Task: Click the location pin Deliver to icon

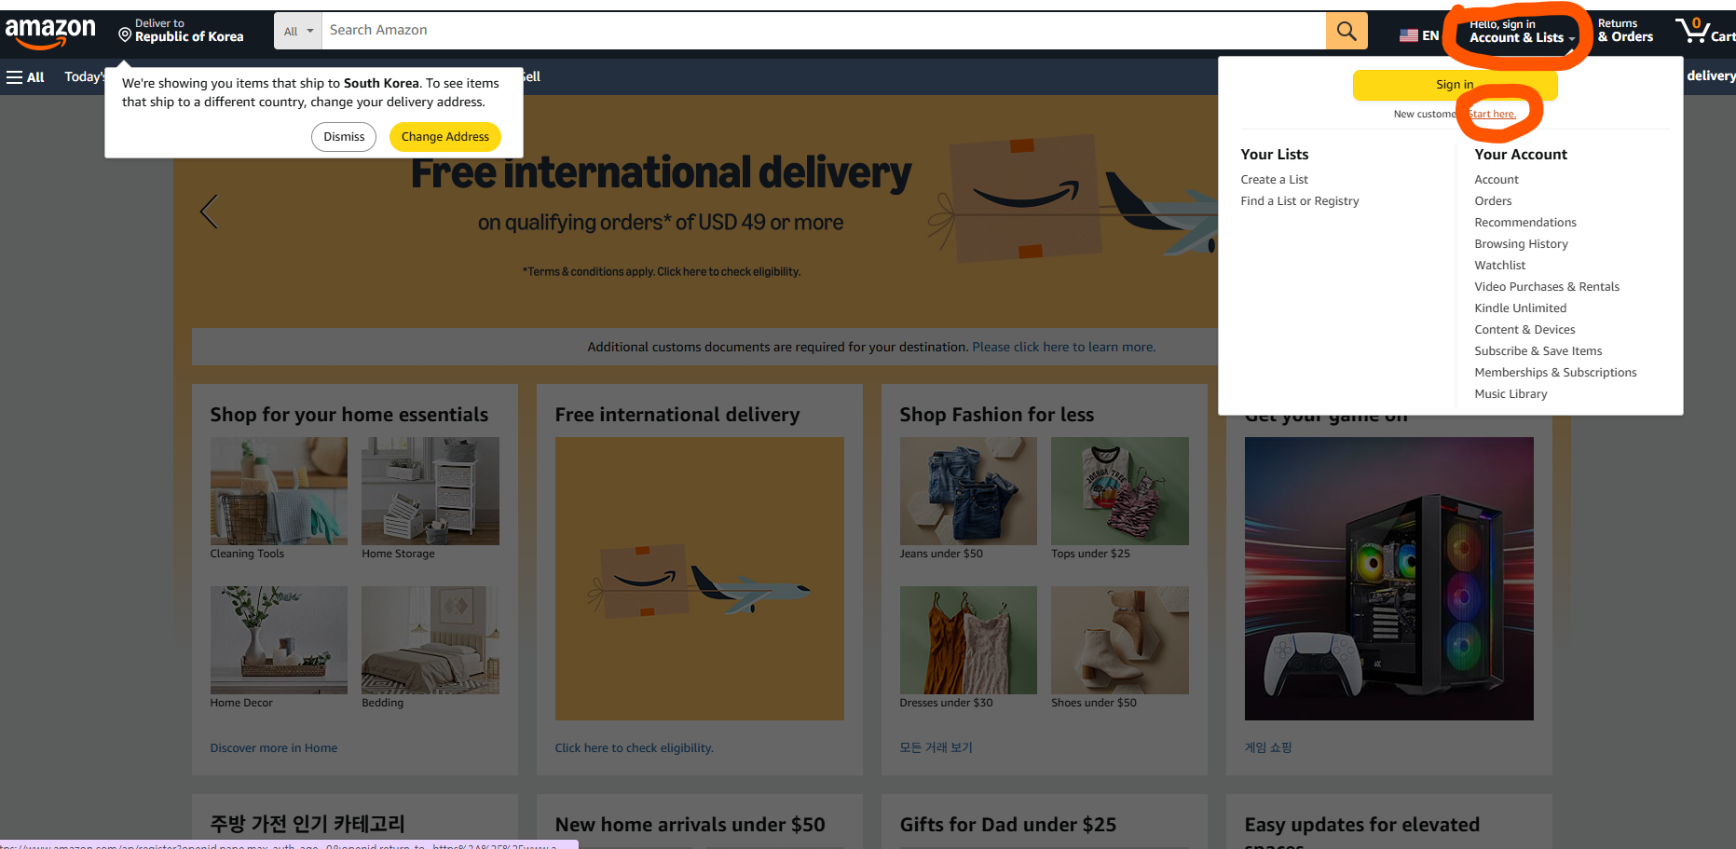Action: pyautogui.click(x=125, y=34)
